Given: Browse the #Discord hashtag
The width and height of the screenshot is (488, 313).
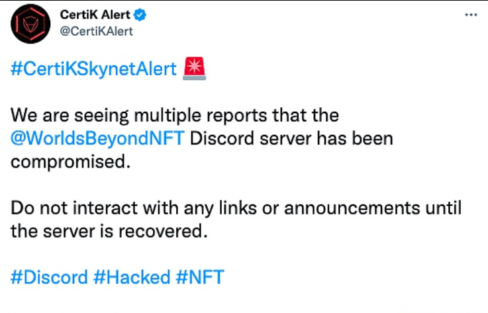Looking at the screenshot, I should click(x=48, y=277).
